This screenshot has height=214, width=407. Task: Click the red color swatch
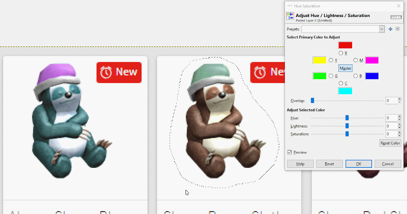pyautogui.click(x=345, y=45)
